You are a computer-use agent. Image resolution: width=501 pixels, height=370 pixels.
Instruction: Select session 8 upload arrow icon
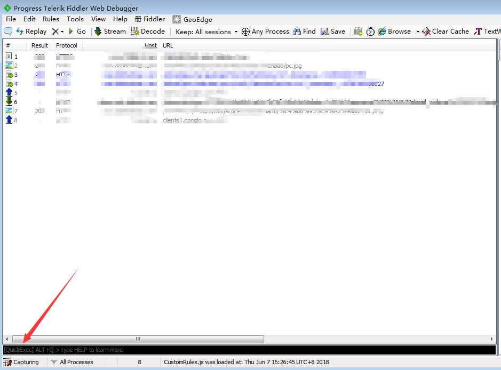click(9, 120)
